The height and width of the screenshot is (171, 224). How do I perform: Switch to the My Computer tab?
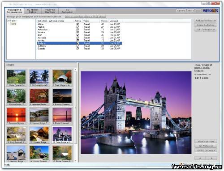(67, 11)
